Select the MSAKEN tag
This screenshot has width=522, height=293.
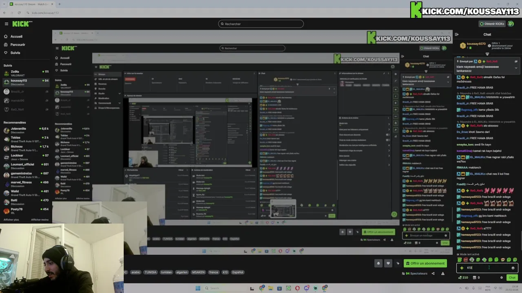coord(198,272)
